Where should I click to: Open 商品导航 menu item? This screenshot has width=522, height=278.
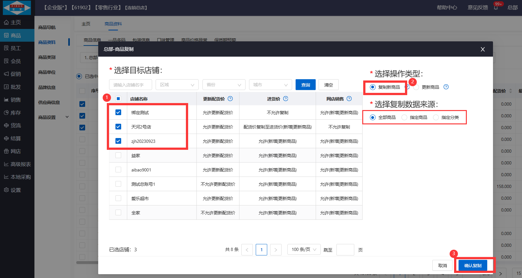(x=47, y=27)
